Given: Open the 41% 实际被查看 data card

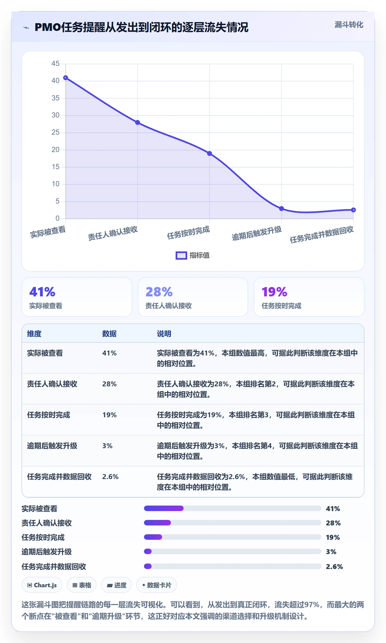Looking at the screenshot, I should pos(77,297).
